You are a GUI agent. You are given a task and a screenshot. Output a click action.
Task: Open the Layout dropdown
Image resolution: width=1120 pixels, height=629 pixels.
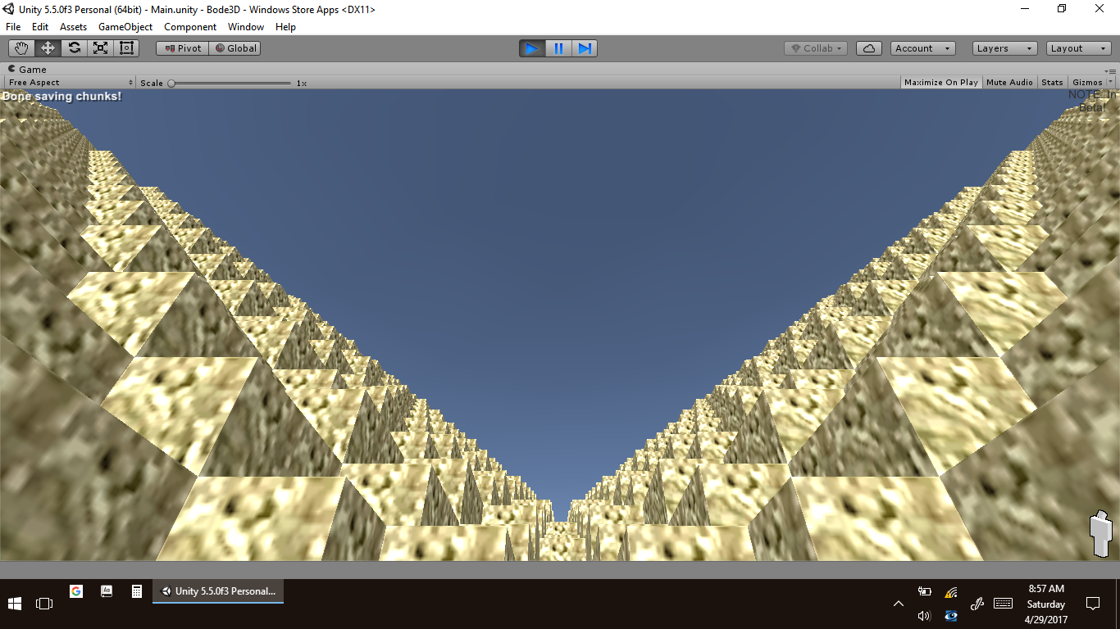1078,48
